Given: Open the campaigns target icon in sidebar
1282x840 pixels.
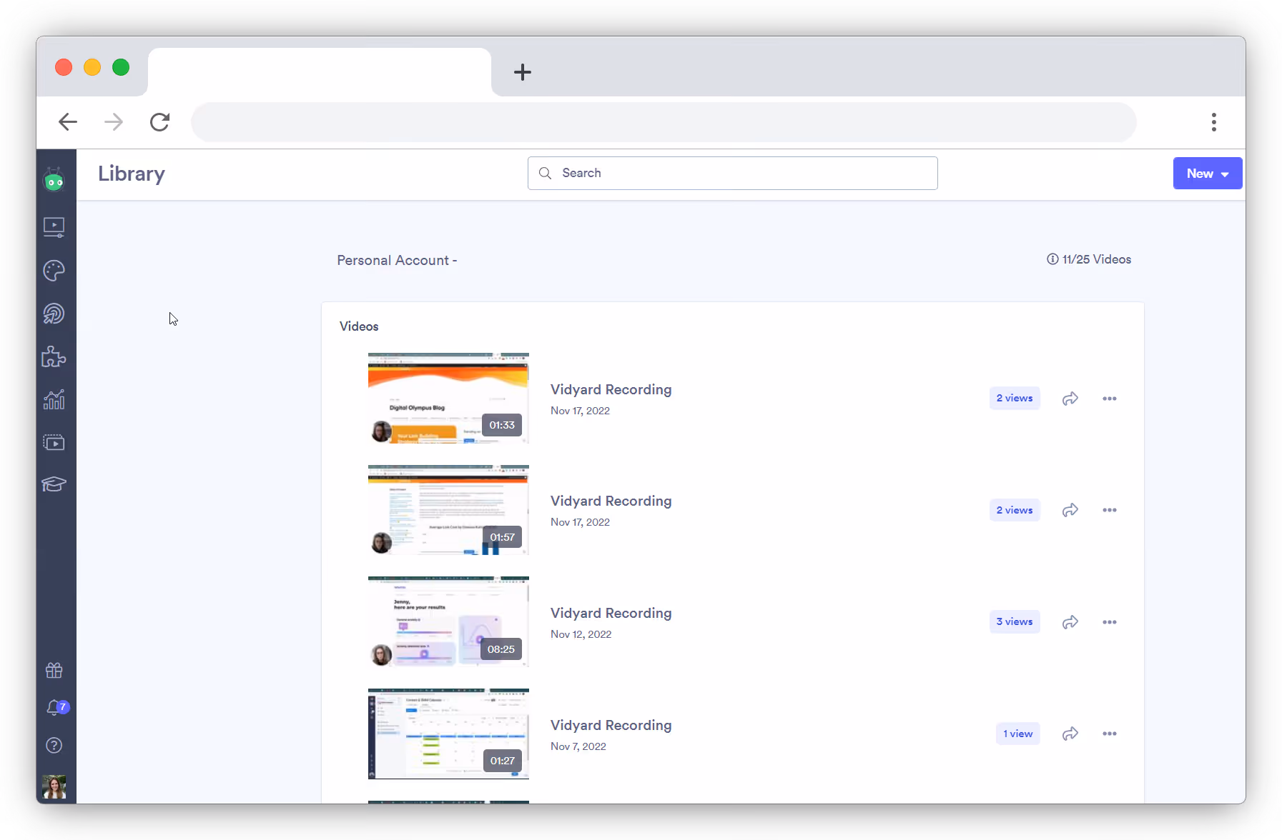Looking at the screenshot, I should tap(54, 313).
